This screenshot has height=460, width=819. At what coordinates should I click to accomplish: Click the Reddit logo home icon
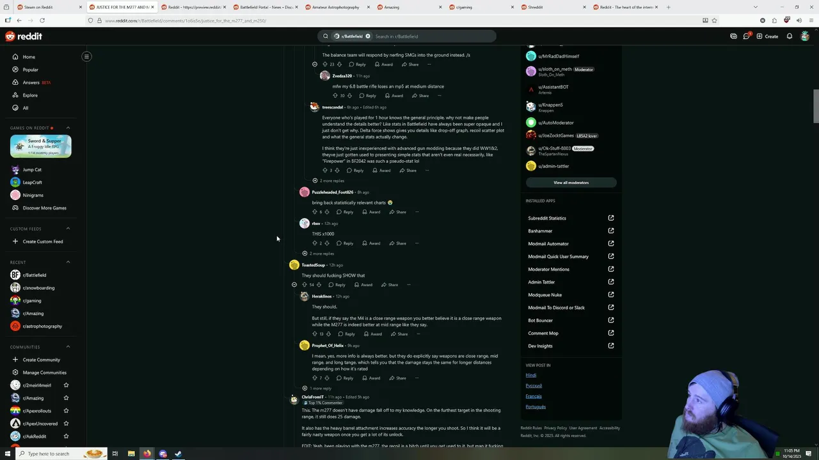(23, 36)
